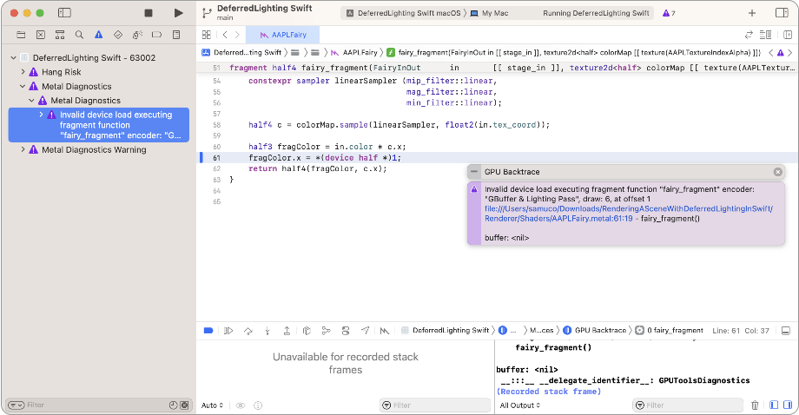Open the Auto variables scope dropdown
Screen dimensions: 799x415
pos(212,405)
